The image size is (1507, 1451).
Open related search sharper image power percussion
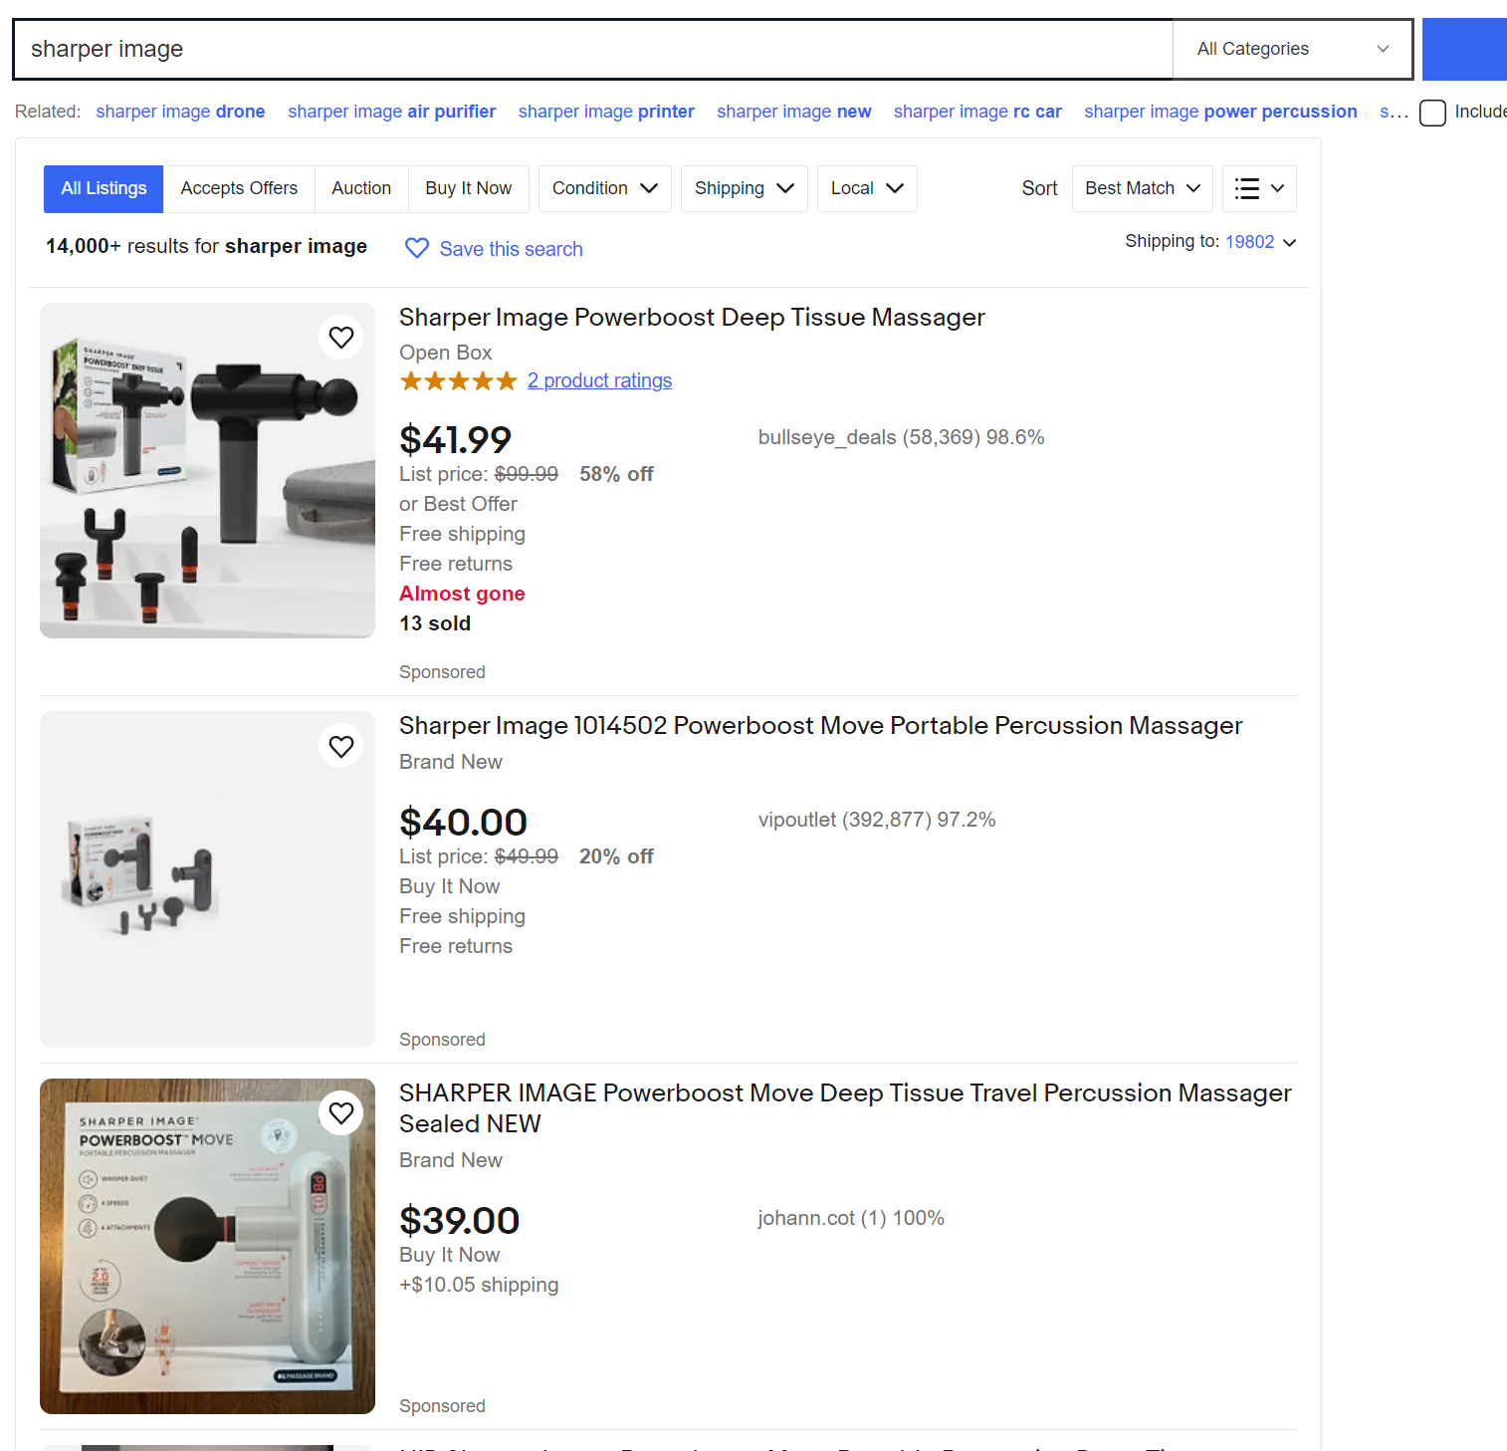click(x=1220, y=112)
